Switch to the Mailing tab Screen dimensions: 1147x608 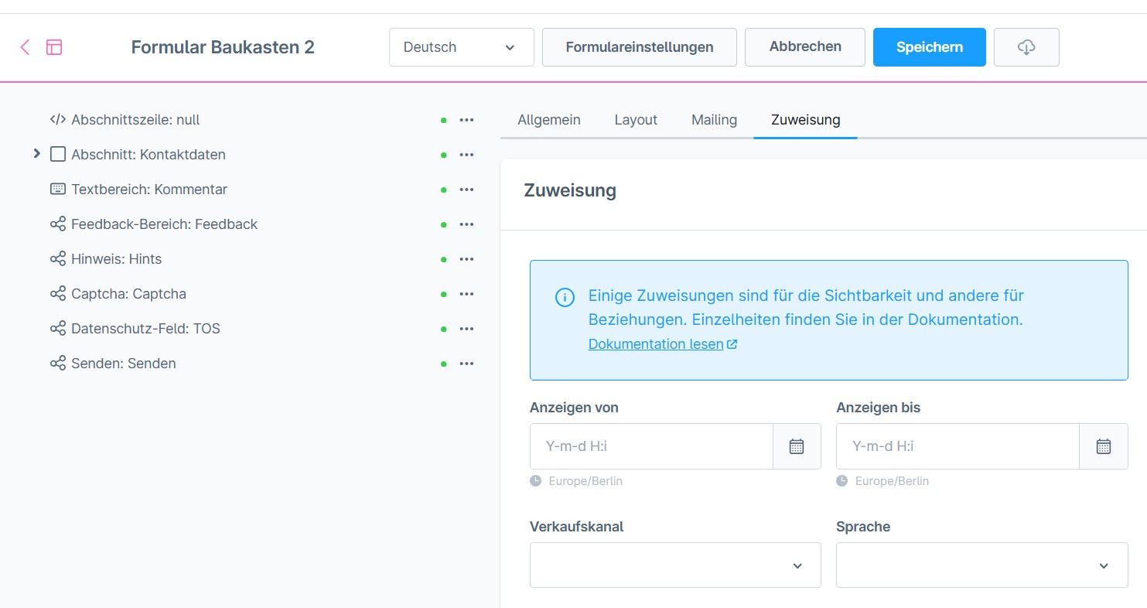[714, 120]
